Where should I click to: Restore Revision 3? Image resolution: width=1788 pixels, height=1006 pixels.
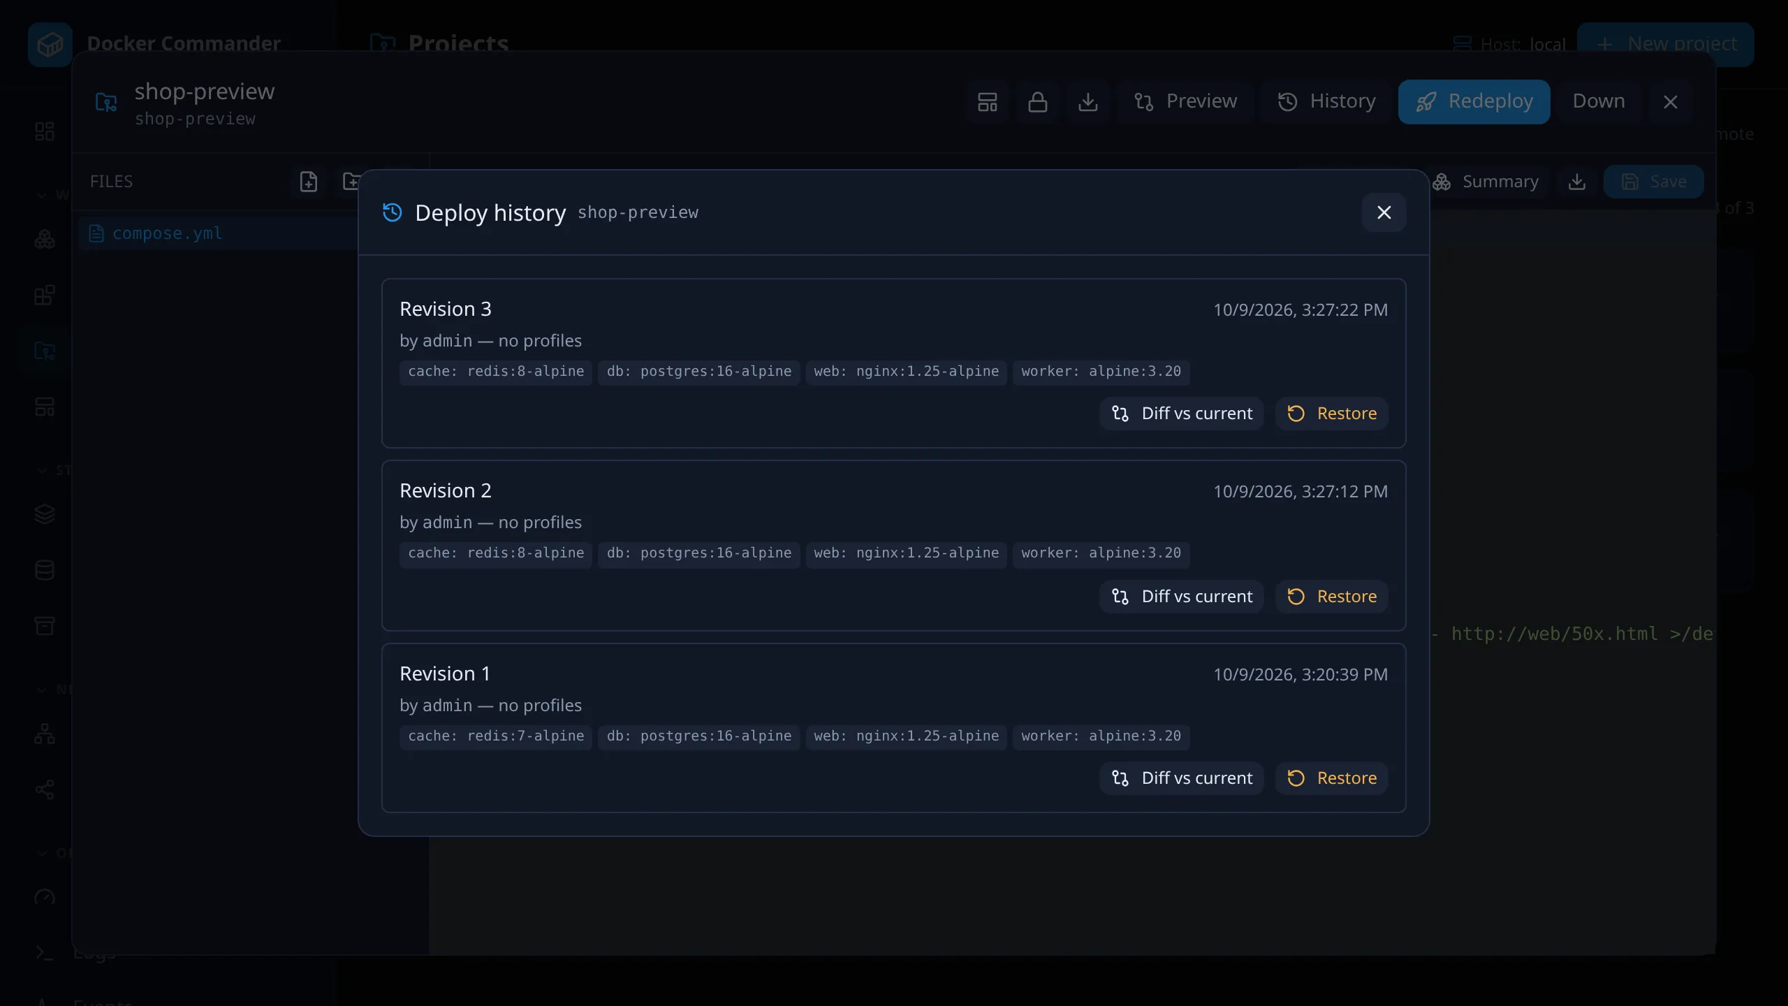pyautogui.click(x=1332, y=414)
